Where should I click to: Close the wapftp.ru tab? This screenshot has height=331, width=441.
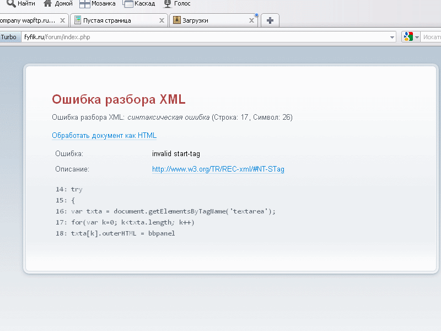(x=62, y=21)
